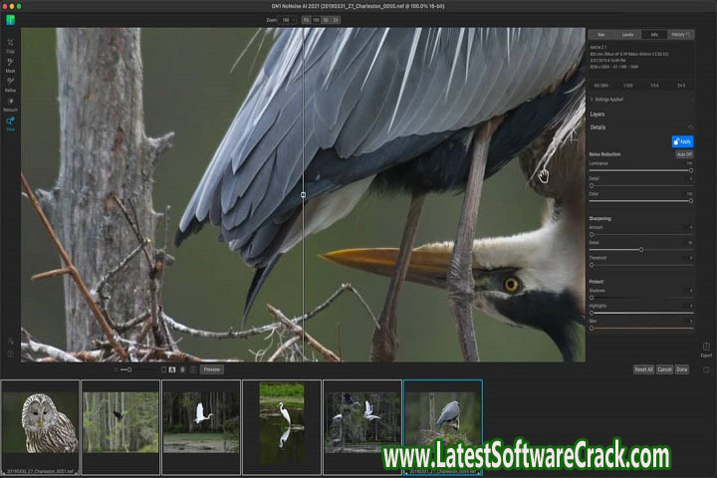
Task: Click the Export icon
Action: click(x=706, y=350)
